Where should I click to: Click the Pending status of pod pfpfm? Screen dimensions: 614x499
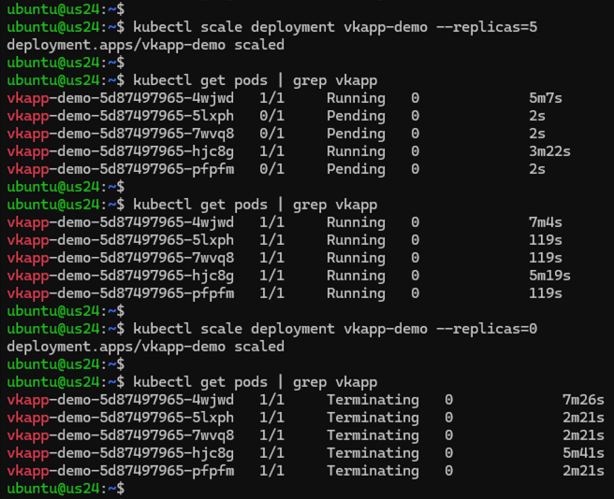[x=356, y=169]
